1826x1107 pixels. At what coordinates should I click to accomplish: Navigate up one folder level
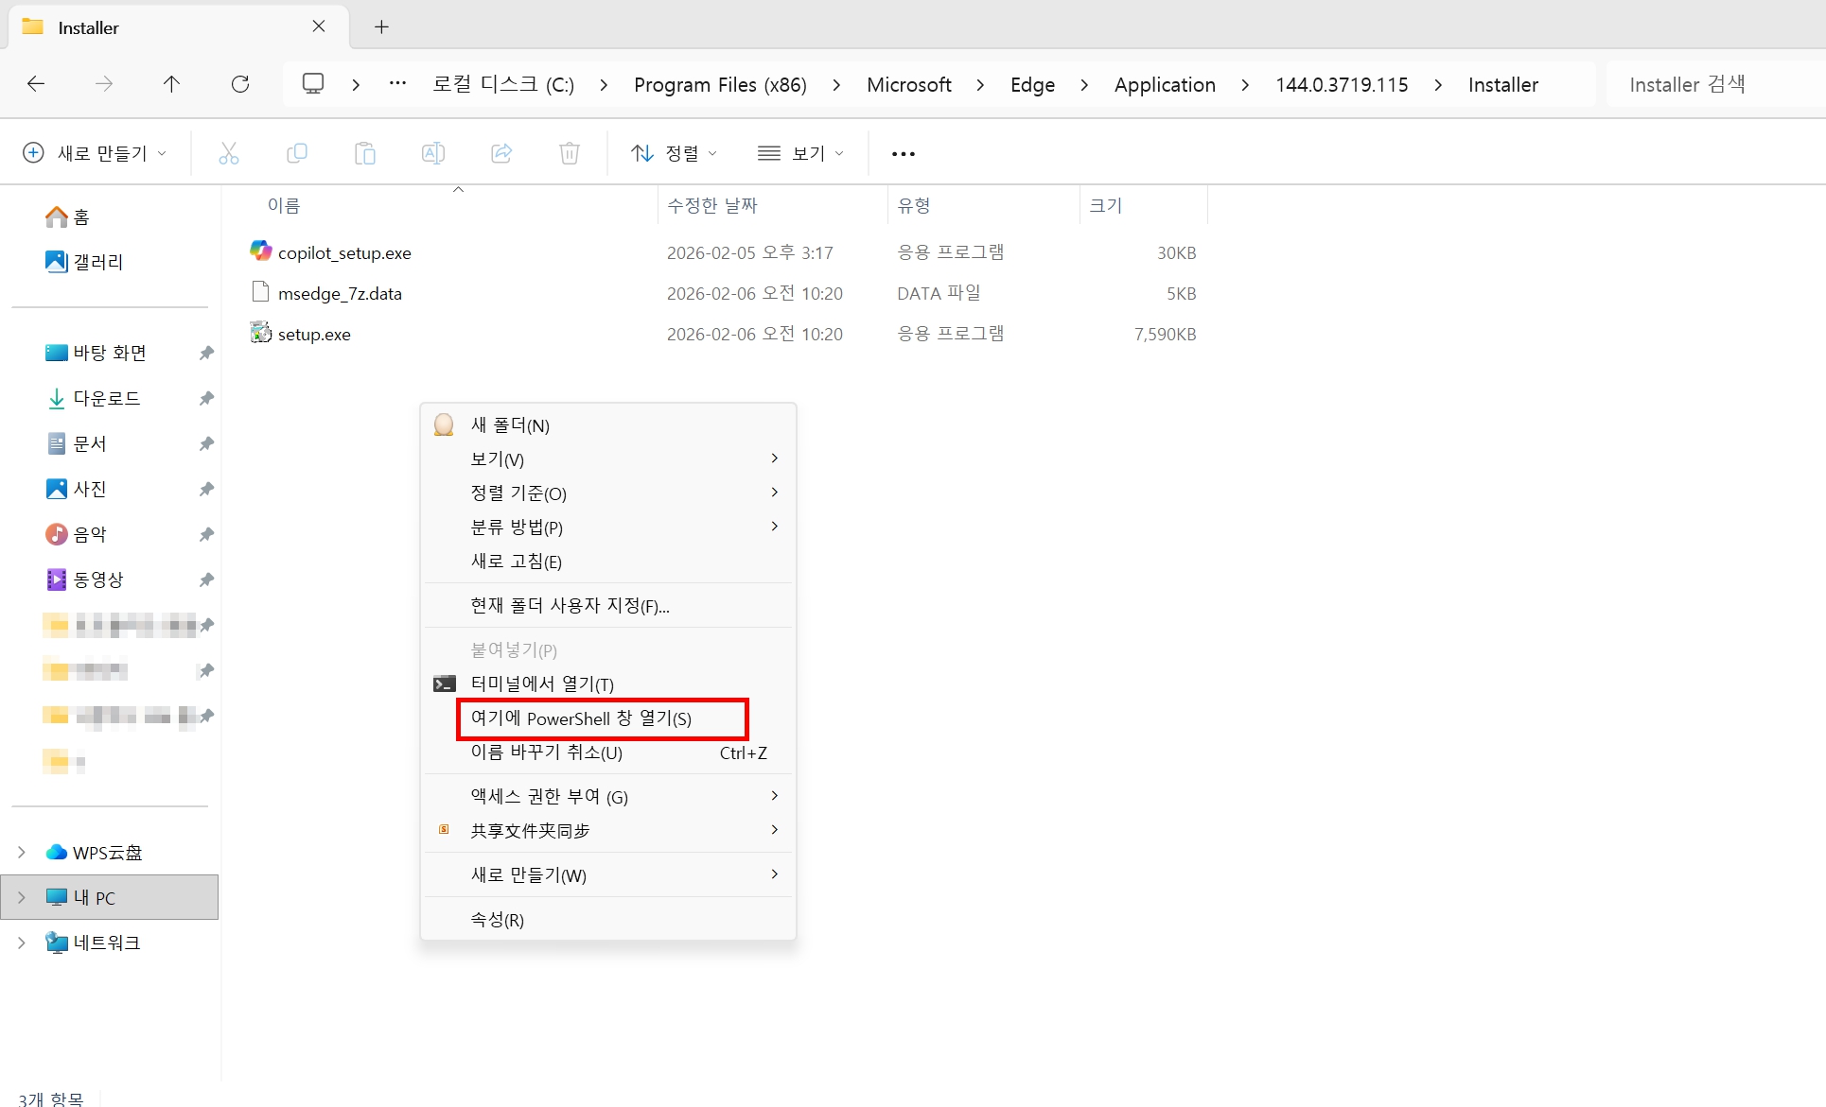point(171,83)
